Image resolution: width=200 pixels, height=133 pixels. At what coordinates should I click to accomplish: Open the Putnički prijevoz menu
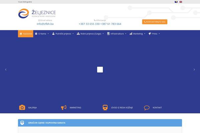click(63, 34)
